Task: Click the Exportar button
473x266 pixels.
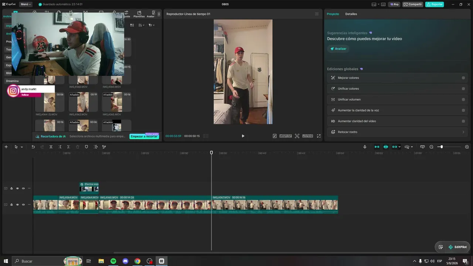Action: pos(435,4)
